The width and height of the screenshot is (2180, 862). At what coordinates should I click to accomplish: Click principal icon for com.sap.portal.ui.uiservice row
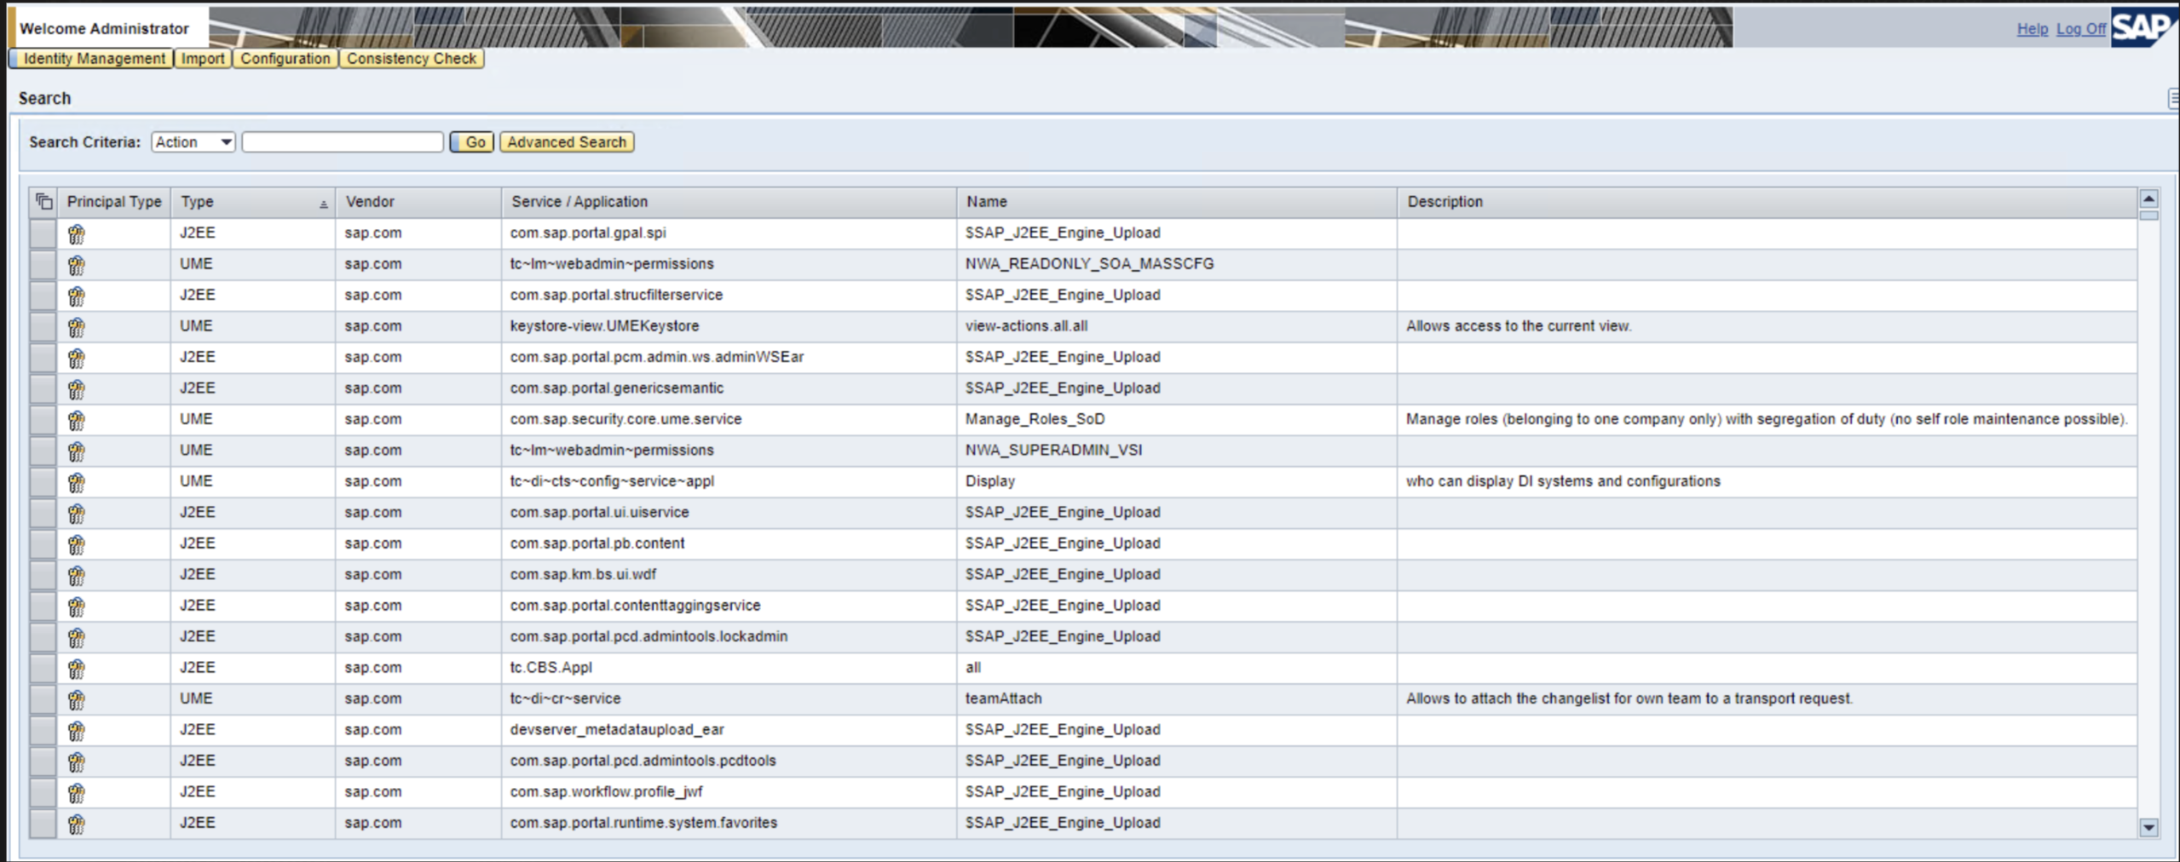(x=77, y=514)
